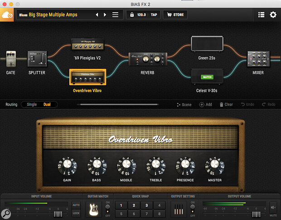The width and height of the screenshot is (281, 220).
Task: Select Quick Snap slot 3
Action: (146, 205)
